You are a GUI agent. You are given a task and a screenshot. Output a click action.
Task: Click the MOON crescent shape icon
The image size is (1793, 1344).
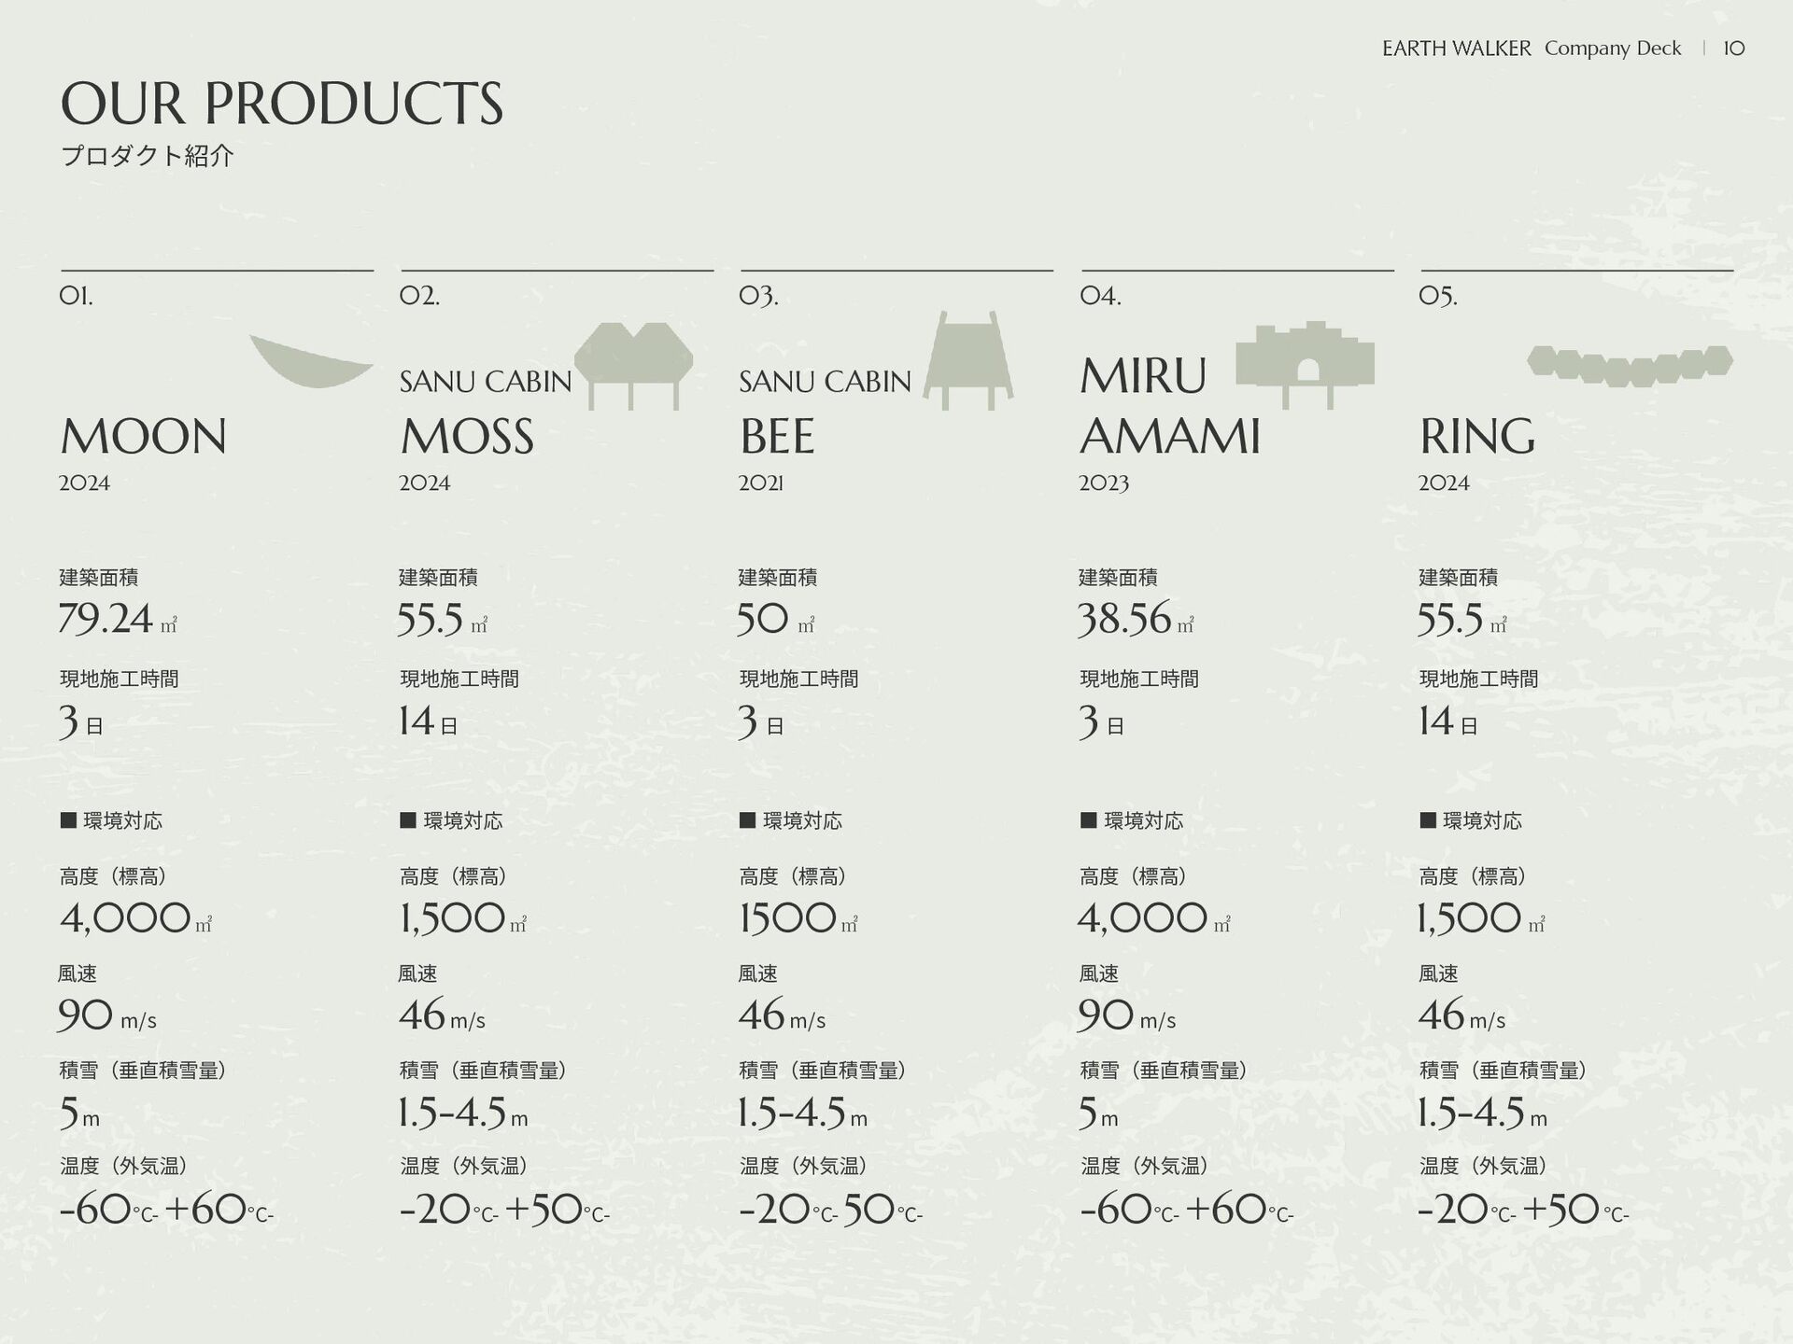tap(311, 361)
